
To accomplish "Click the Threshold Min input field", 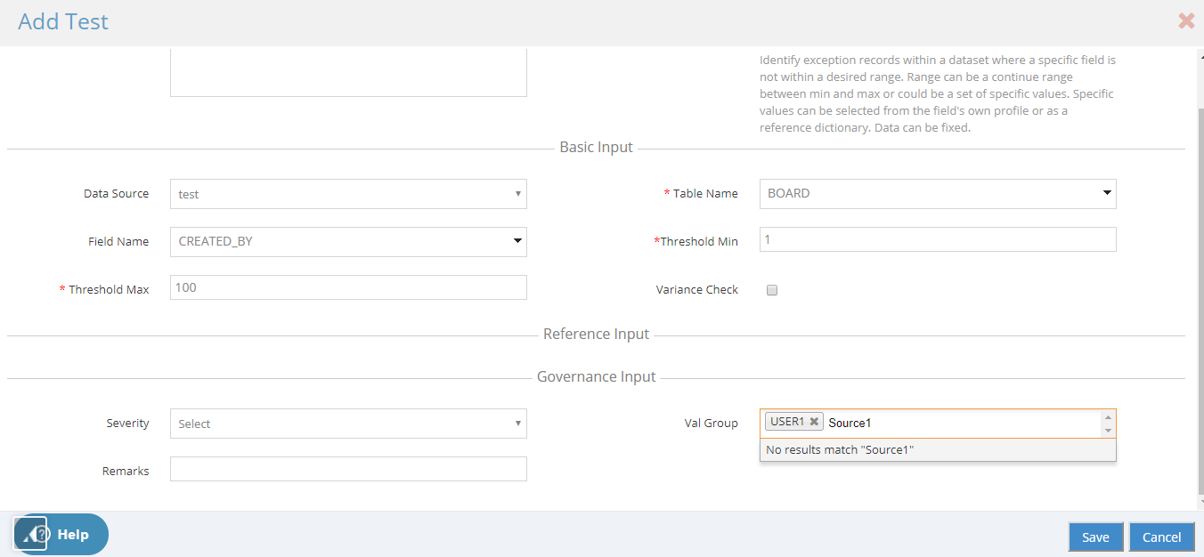I will pyautogui.click(x=938, y=239).
